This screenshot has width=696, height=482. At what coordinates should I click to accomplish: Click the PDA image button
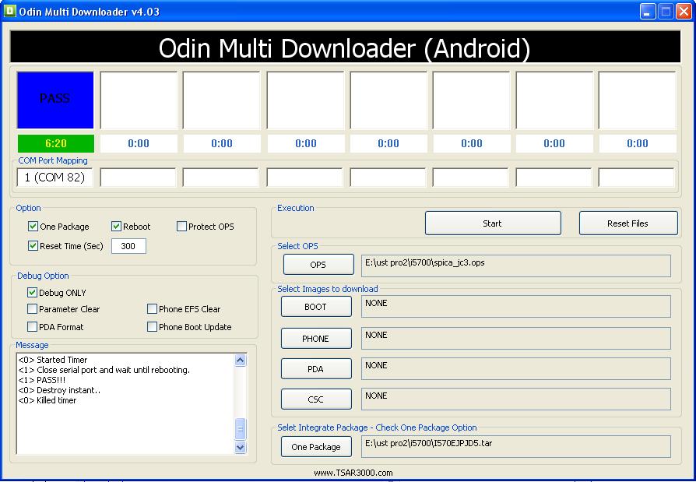coord(316,369)
